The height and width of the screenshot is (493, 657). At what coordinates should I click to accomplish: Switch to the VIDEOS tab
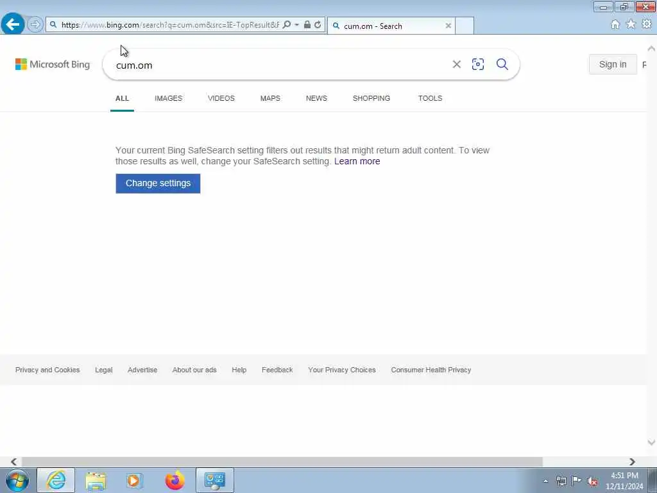tap(221, 98)
